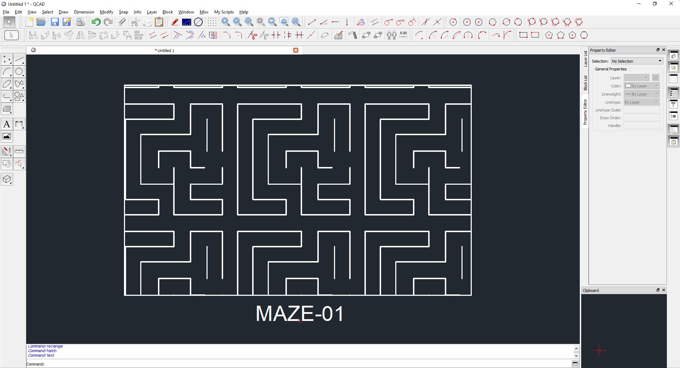
Task: Toggle the Selection Filter funnel widget
Action: 673,104
